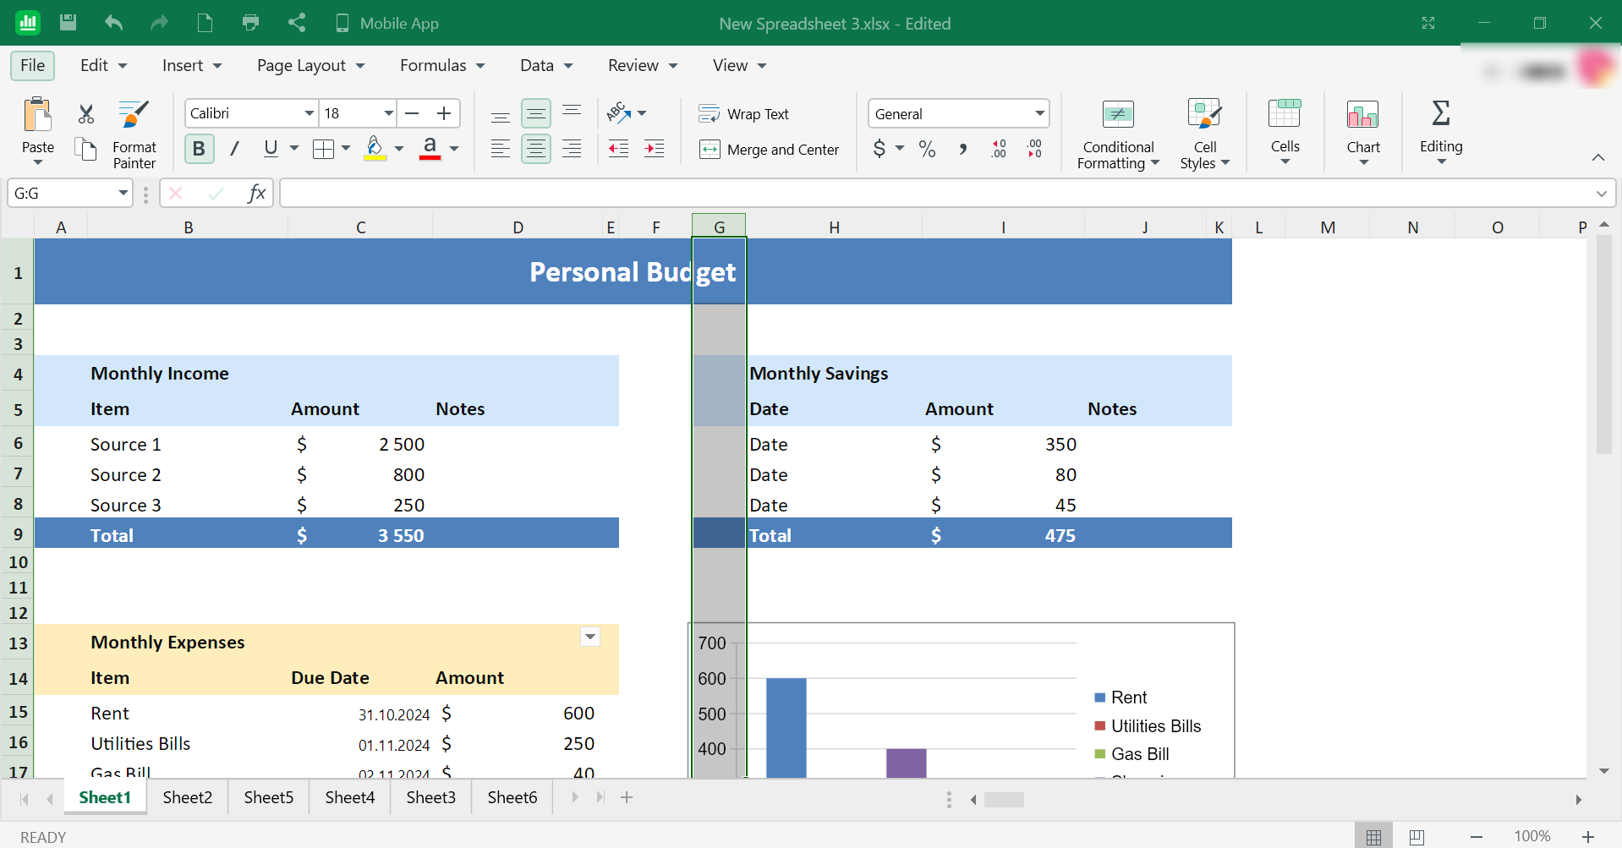The height and width of the screenshot is (848, 1622).
Task: Click the Format Painter tool
Action: [x=134, y=134]
